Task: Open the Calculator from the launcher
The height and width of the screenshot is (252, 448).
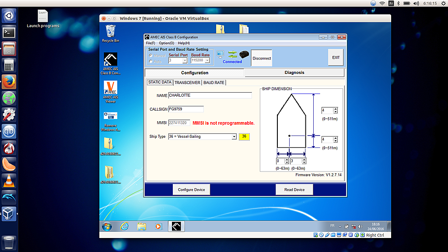Action: tap(9, 66)
